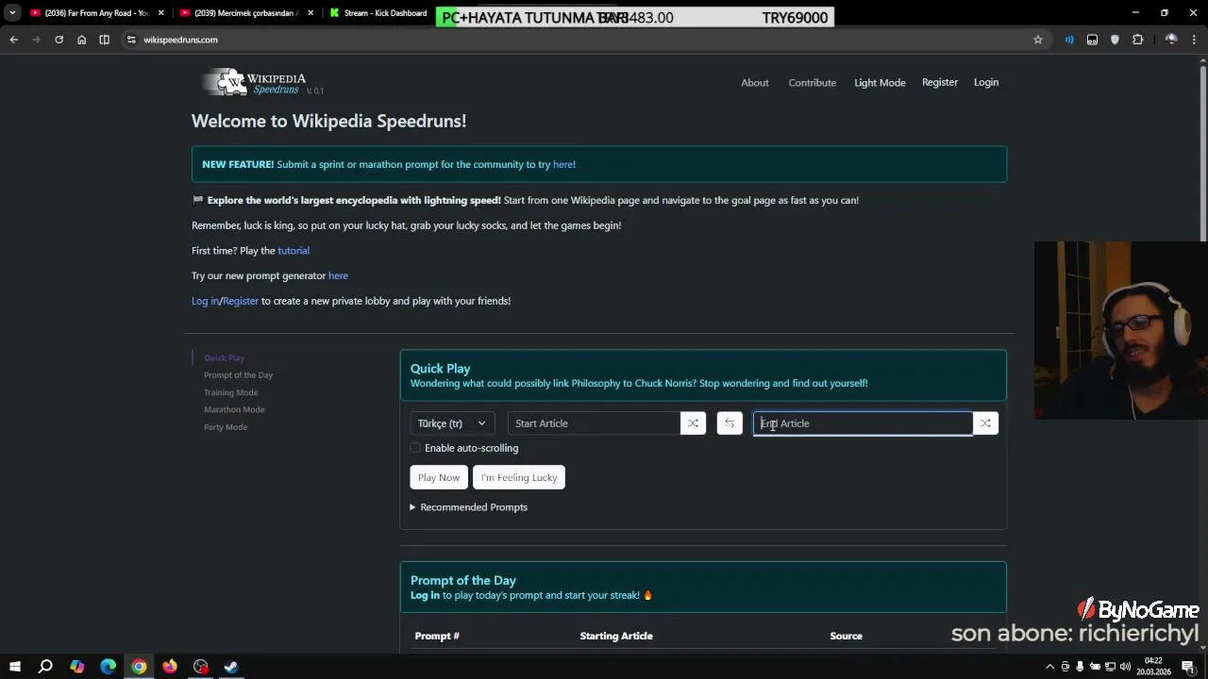Open the Copilot taskbar icon
This screenshot has width=1208, height=679.
coord(76,667)
